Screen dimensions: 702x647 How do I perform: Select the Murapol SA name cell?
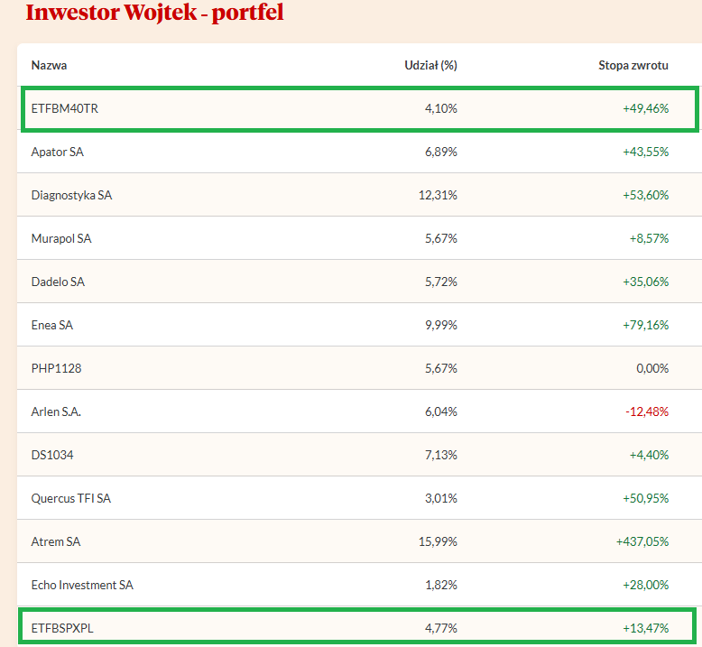(x=61, y=238)
